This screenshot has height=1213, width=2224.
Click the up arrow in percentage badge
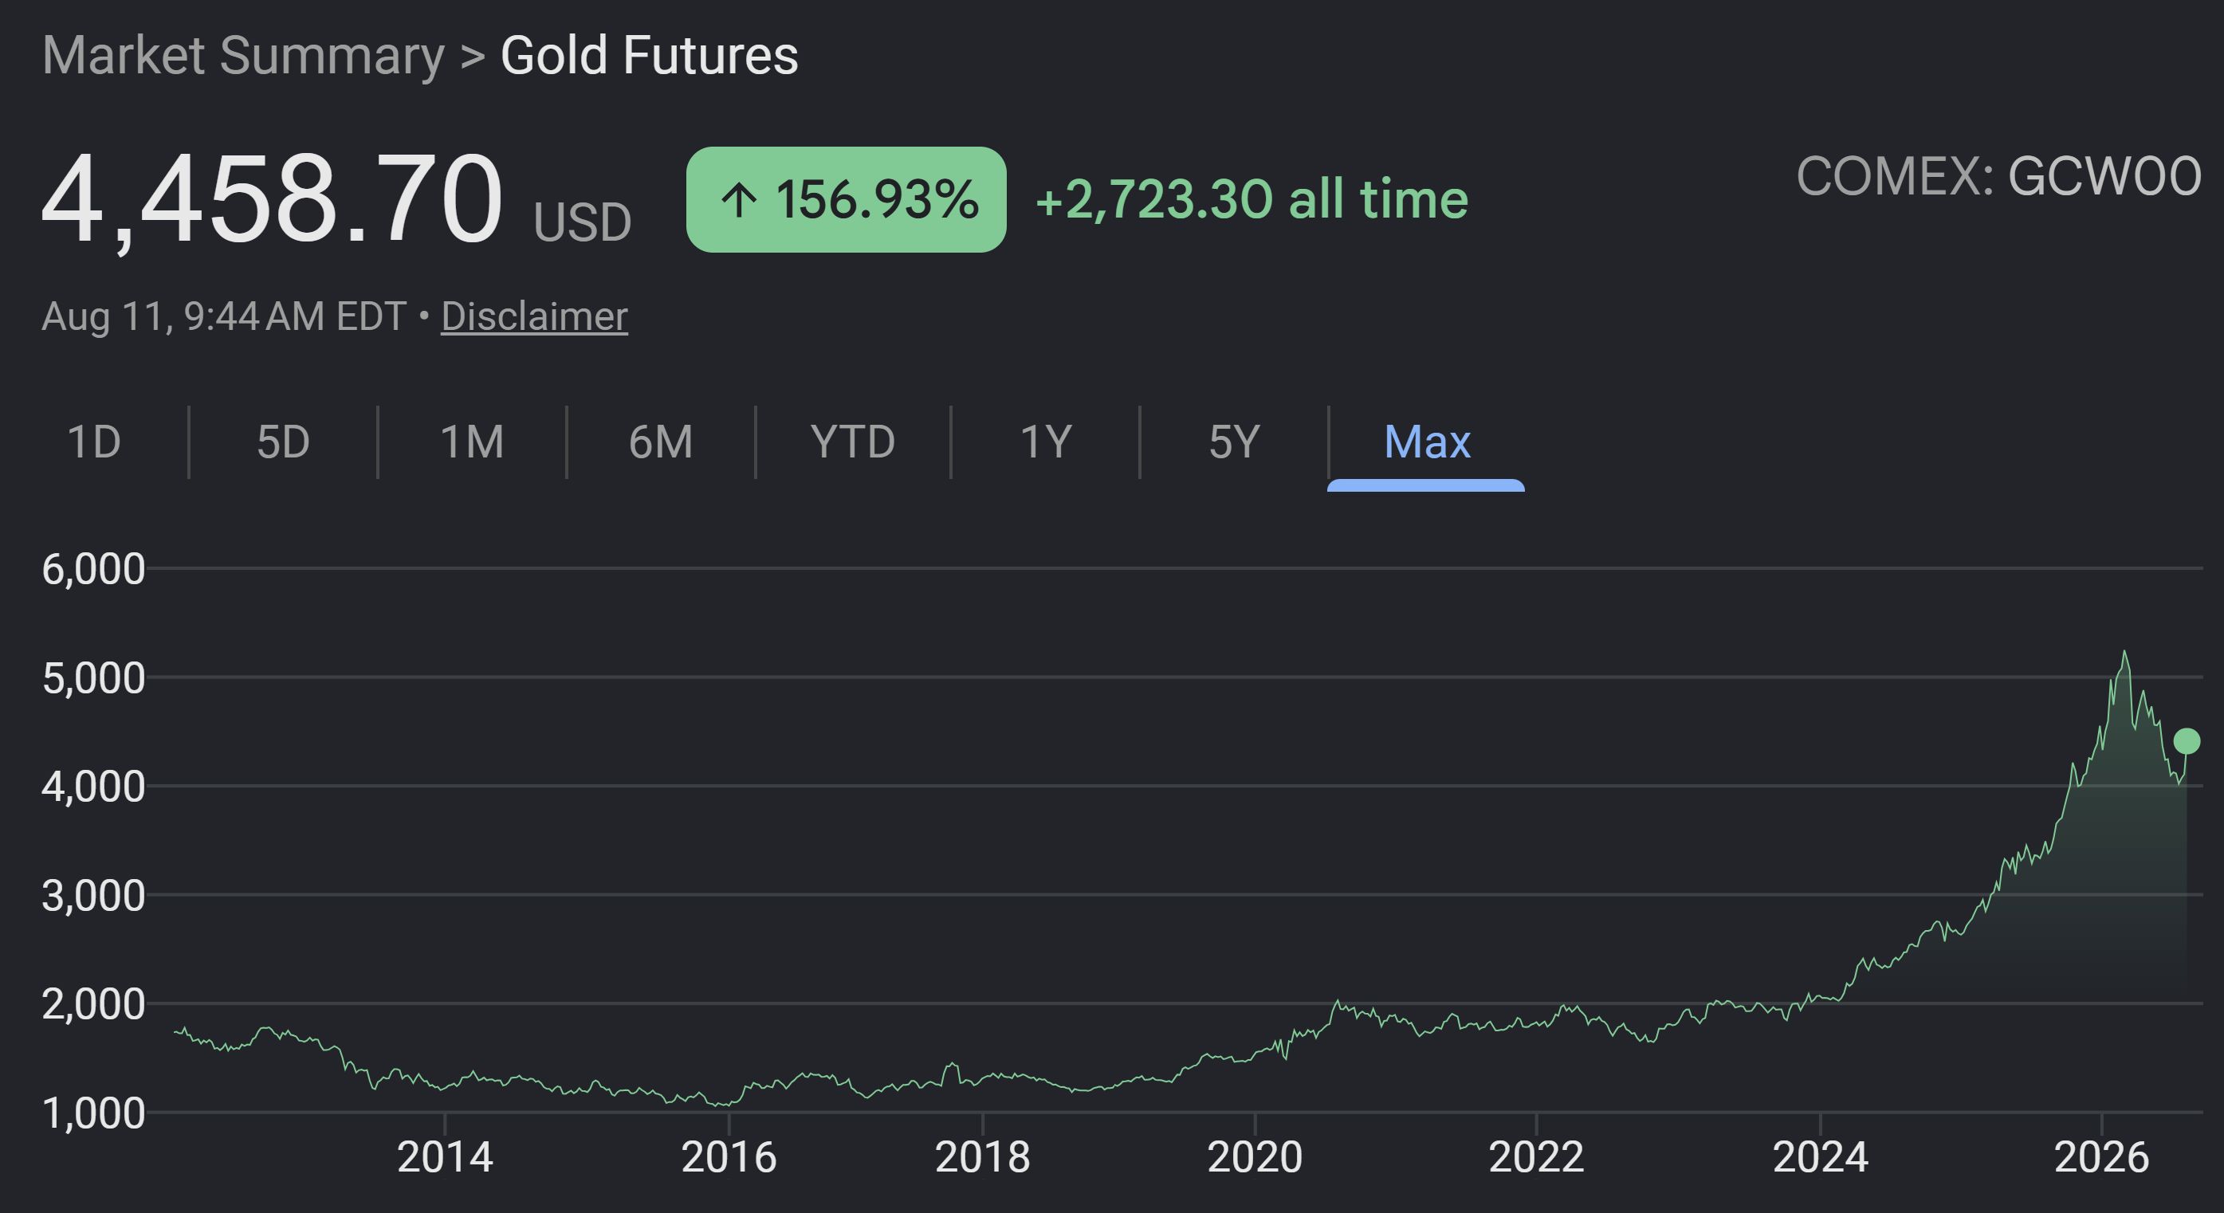(x=739, y=200)
